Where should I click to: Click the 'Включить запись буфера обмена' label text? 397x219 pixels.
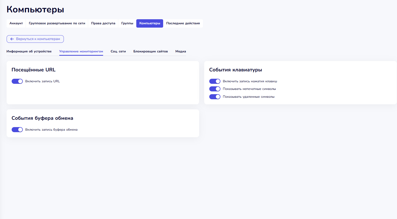pos(51,130)
